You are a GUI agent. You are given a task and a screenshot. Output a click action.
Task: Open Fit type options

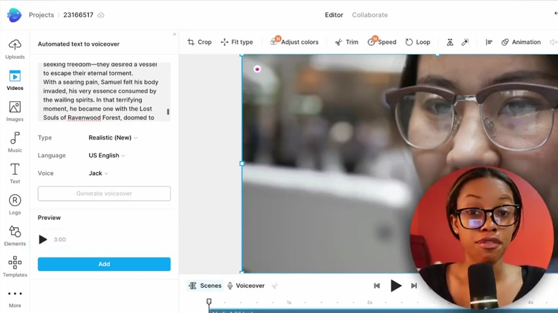(237, 42)
